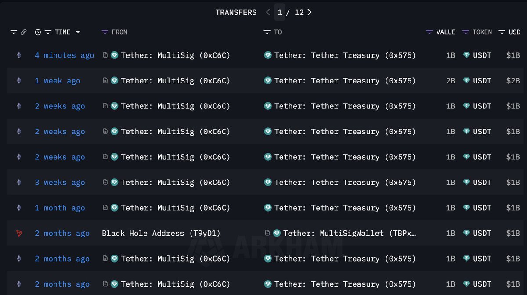Image resolution: width=527 pixels, height=295 pixels.
Task: Open the TO column filter
Action: click(x=267, y=32)
